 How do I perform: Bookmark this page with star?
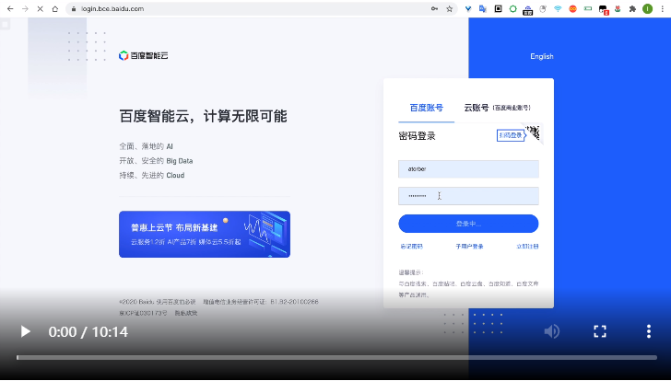(x=450, y=8)
